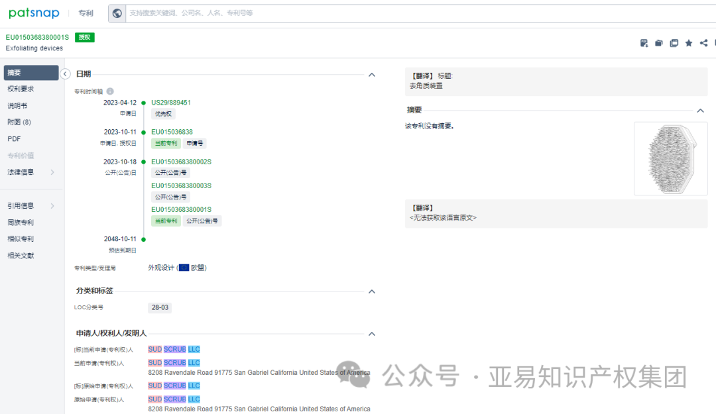
Task: Open the 专利价值 sidebar item
Action: coord(21,156)
